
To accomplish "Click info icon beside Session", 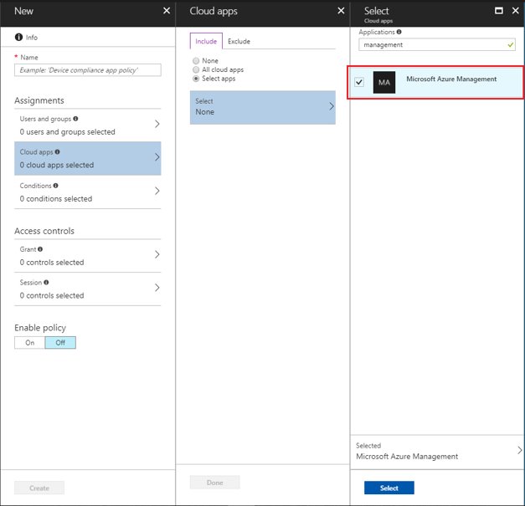I will pyautogui.click(x=44, y=283).
